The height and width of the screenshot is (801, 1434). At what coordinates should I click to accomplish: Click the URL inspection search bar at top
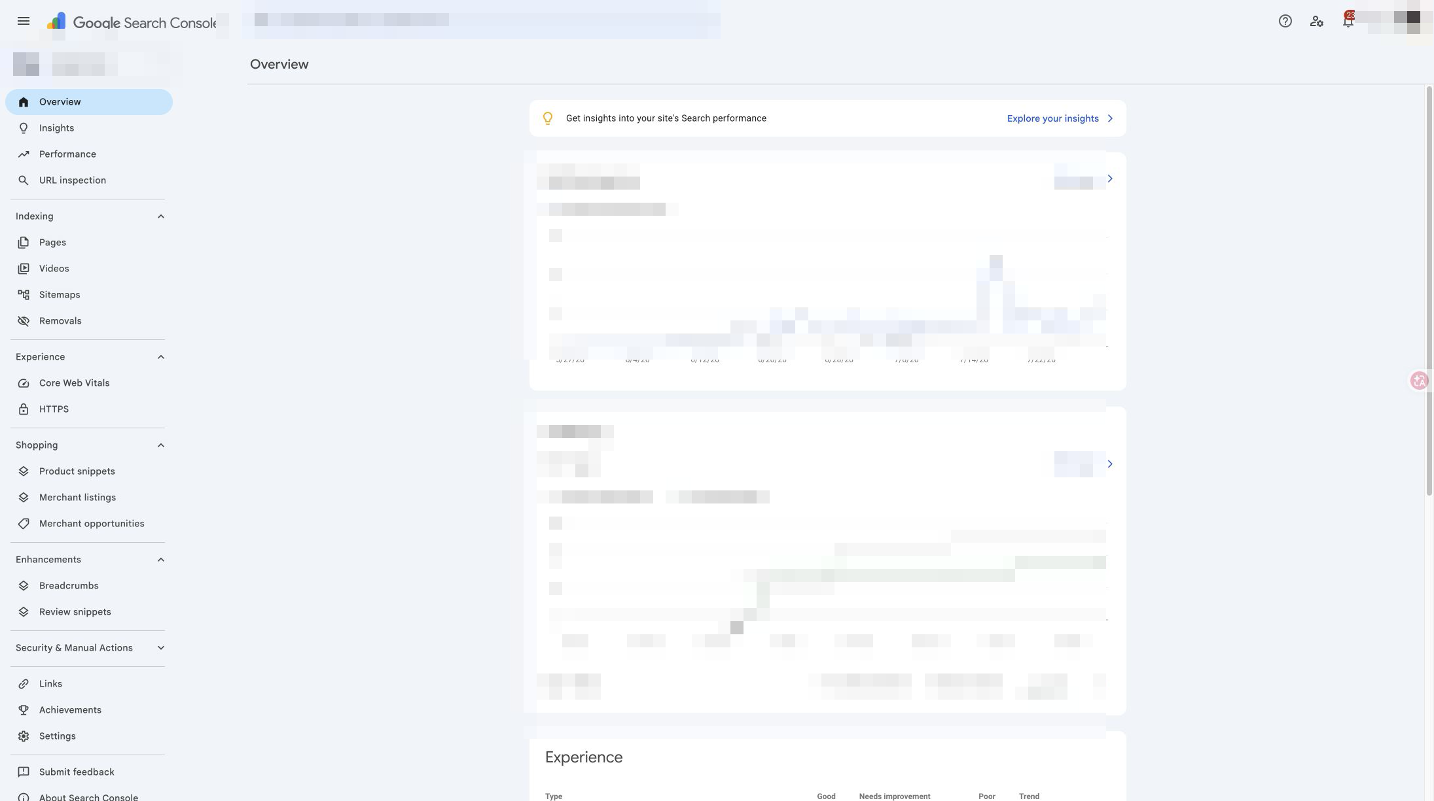pyautogui.click(x=481, y=20)
